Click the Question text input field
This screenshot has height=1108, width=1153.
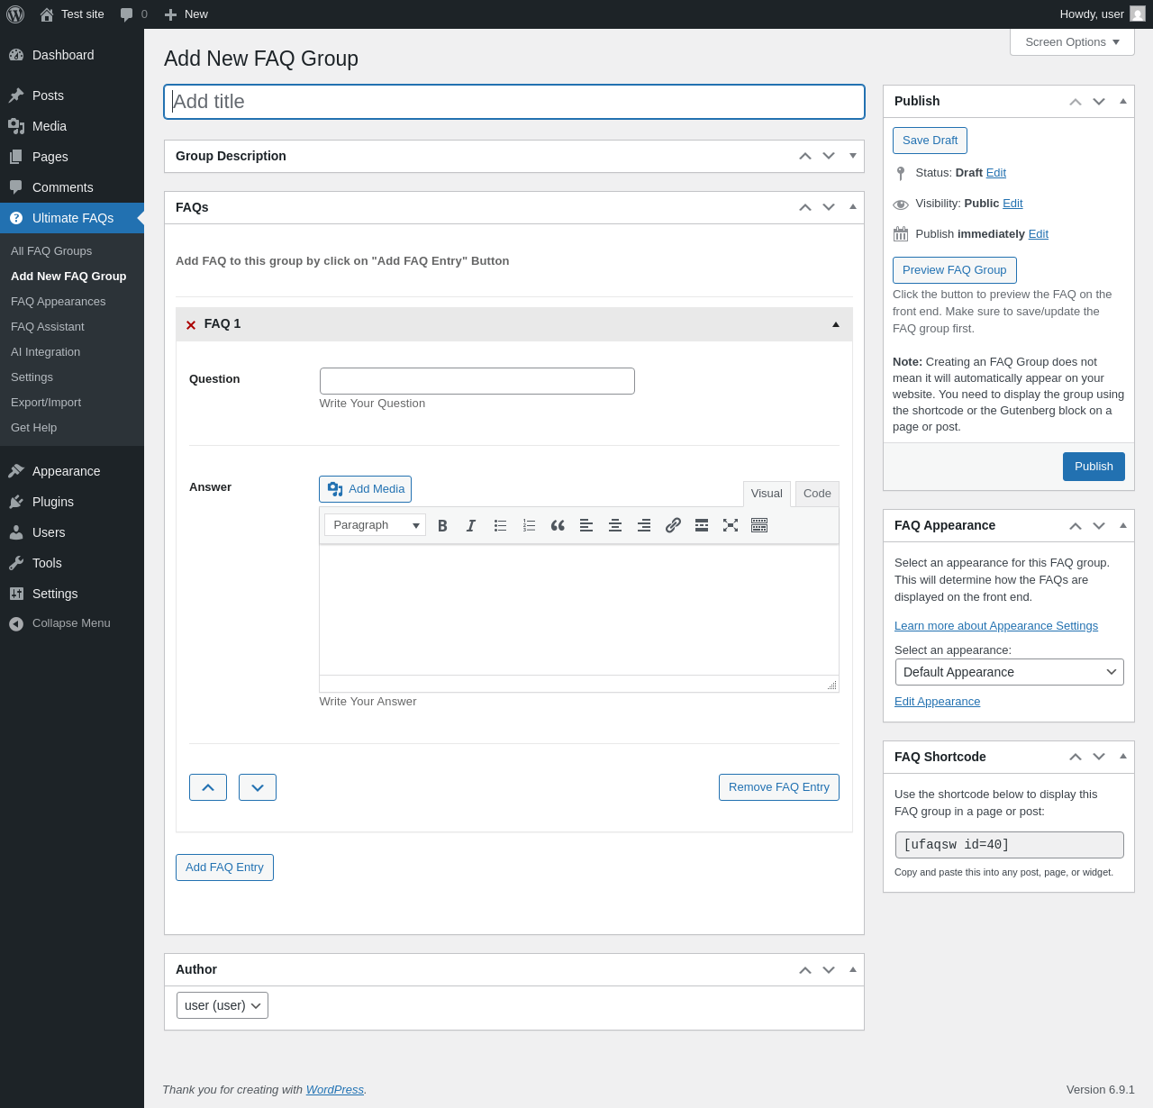477,381
